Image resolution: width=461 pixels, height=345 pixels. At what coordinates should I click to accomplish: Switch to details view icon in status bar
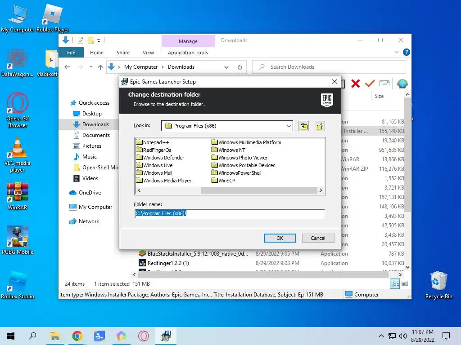coord(395,283)
